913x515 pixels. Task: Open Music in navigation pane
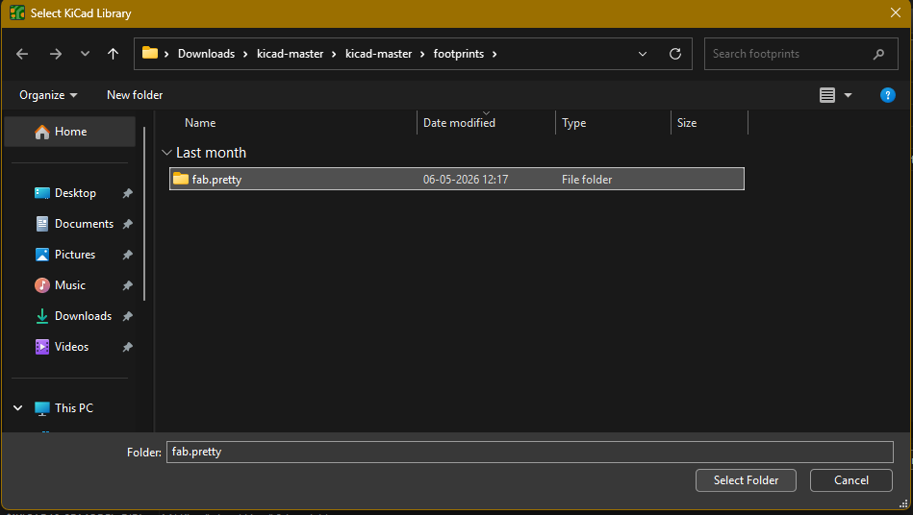[70, 285]
